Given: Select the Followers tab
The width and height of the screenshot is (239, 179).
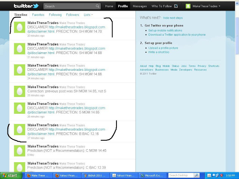Looking at the screenshot, I should coord(72,15).
